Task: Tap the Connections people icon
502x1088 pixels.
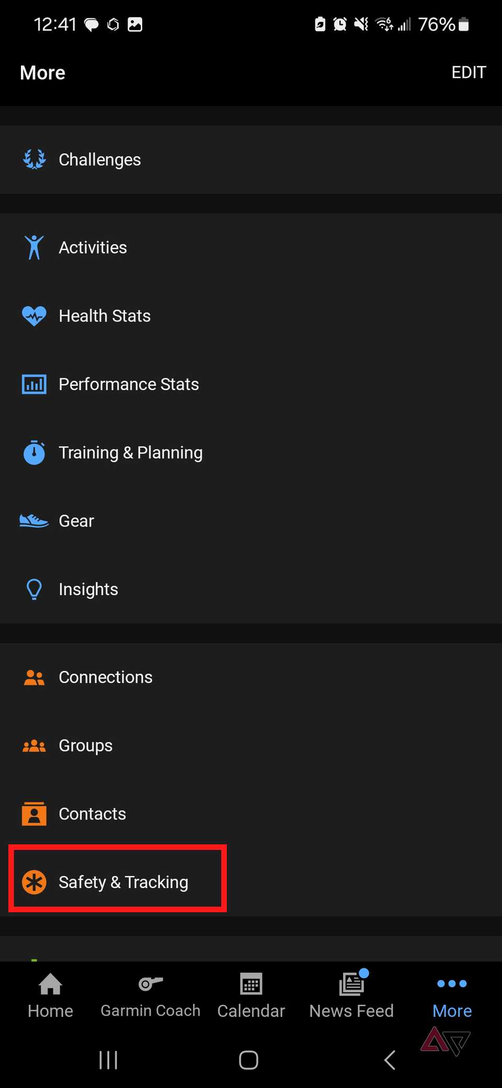Action: [35, 677]
